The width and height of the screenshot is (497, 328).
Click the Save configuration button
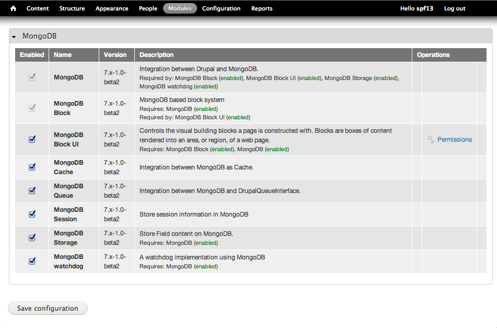47,308
